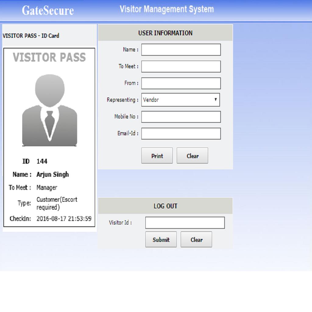Click the Name input field in User Information
This screenshot has height=312, width=312.
[181, 50]
